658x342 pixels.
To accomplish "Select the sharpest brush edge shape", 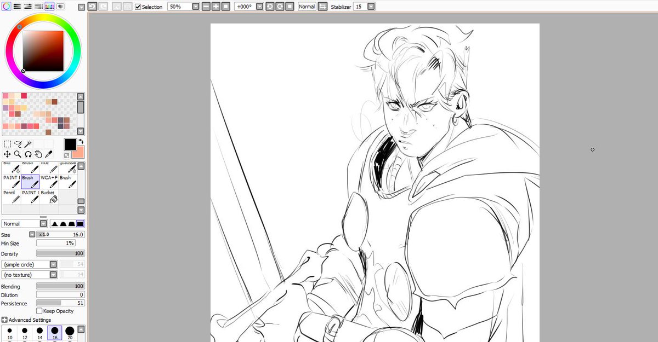I will coord(55,224).
